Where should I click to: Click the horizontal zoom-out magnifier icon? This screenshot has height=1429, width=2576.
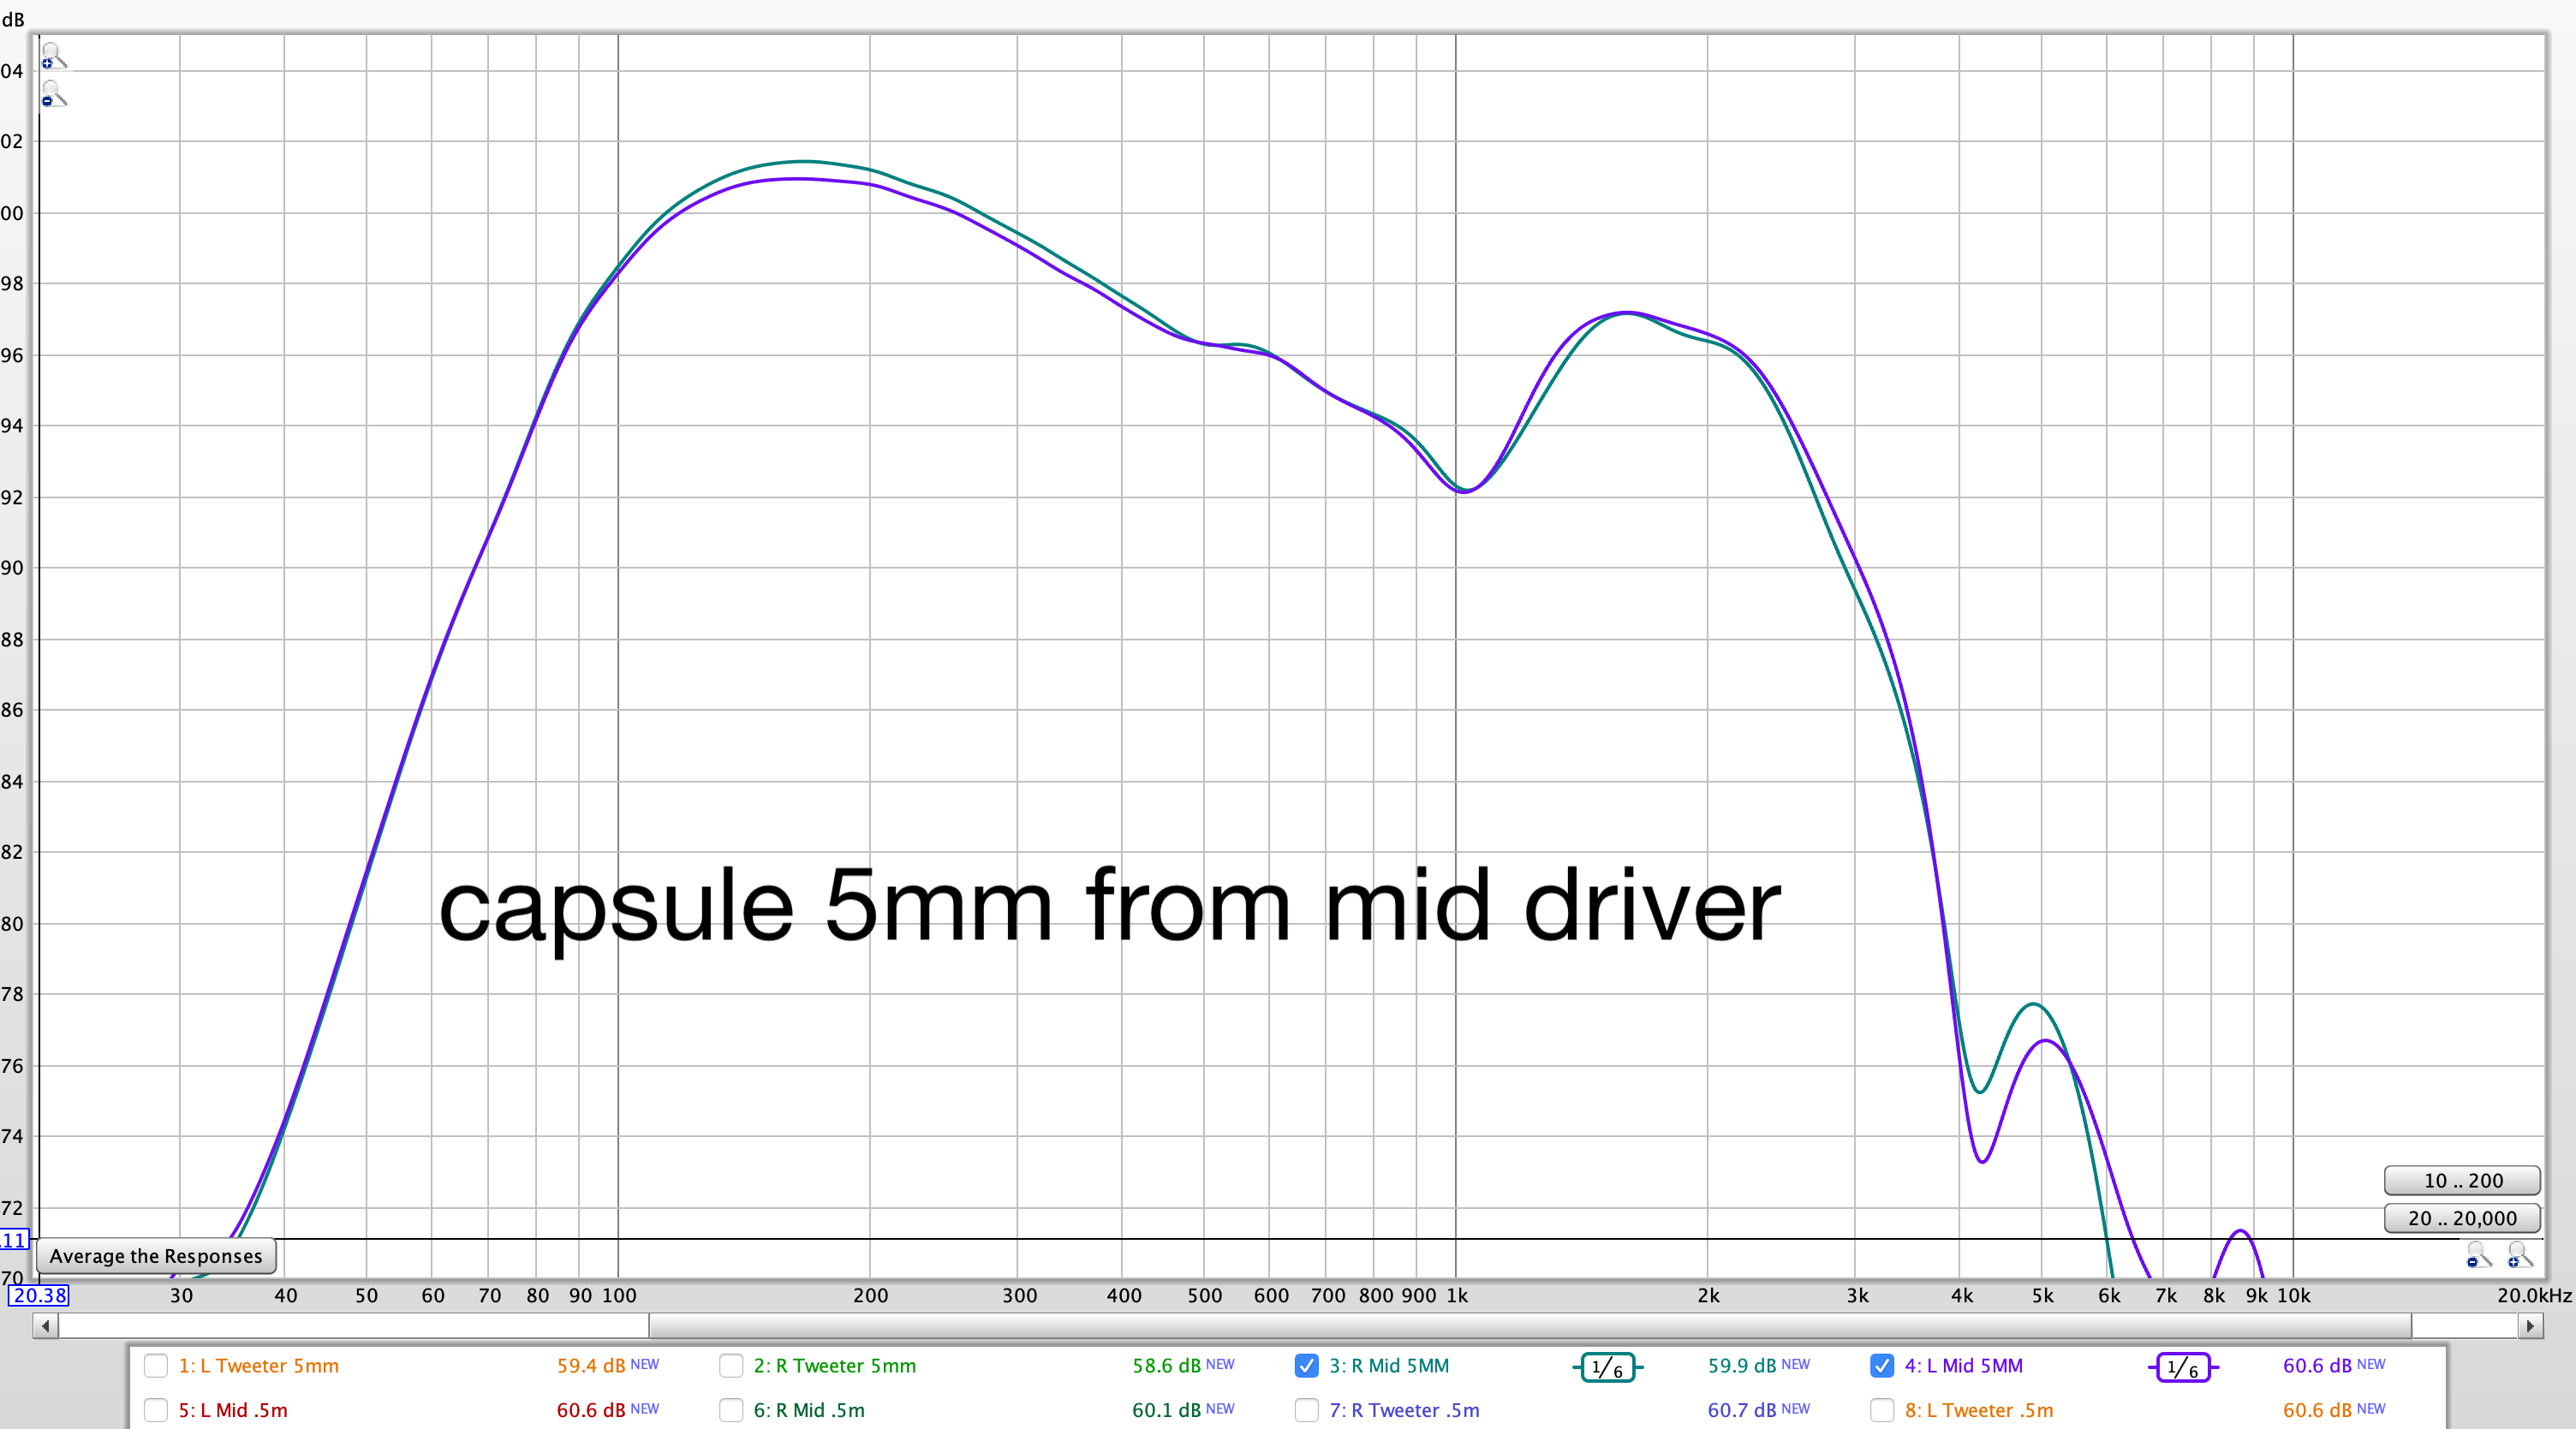point(2478,1254)
